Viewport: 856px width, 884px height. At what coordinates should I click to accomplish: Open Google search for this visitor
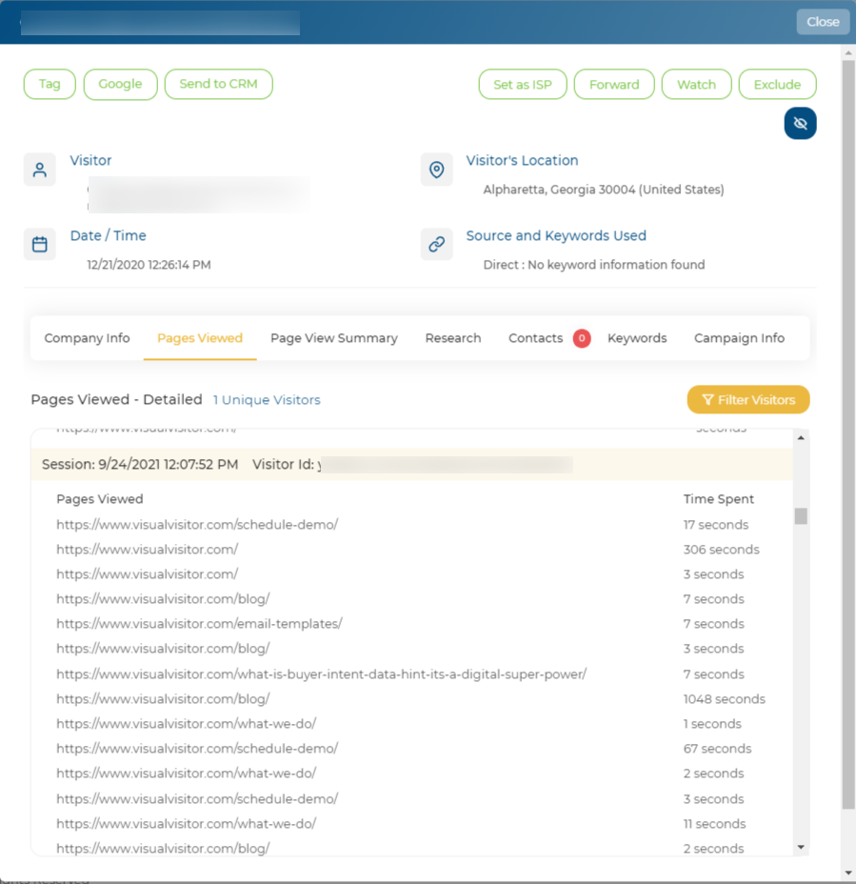pyautogui.click(x=120, y=84)
